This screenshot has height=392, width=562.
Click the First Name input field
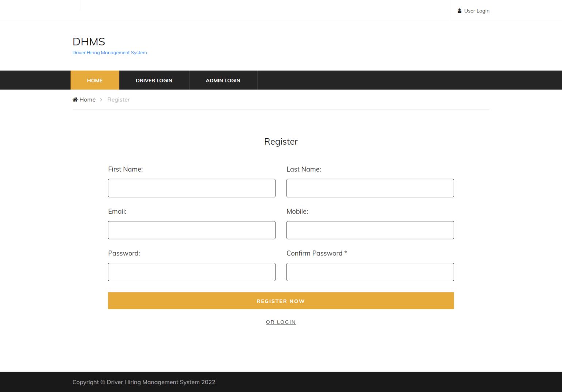(191, 188)
